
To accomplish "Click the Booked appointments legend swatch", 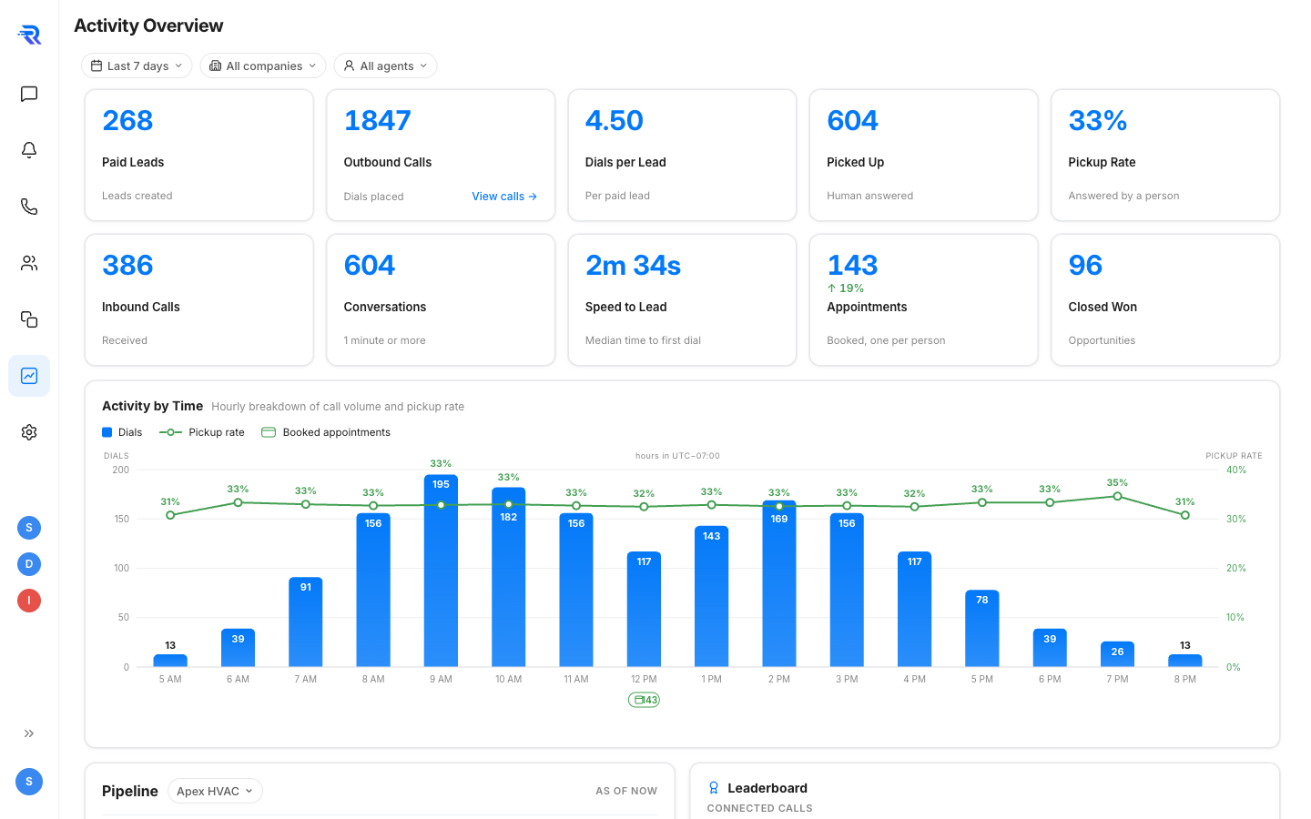I will coord(269,432).
